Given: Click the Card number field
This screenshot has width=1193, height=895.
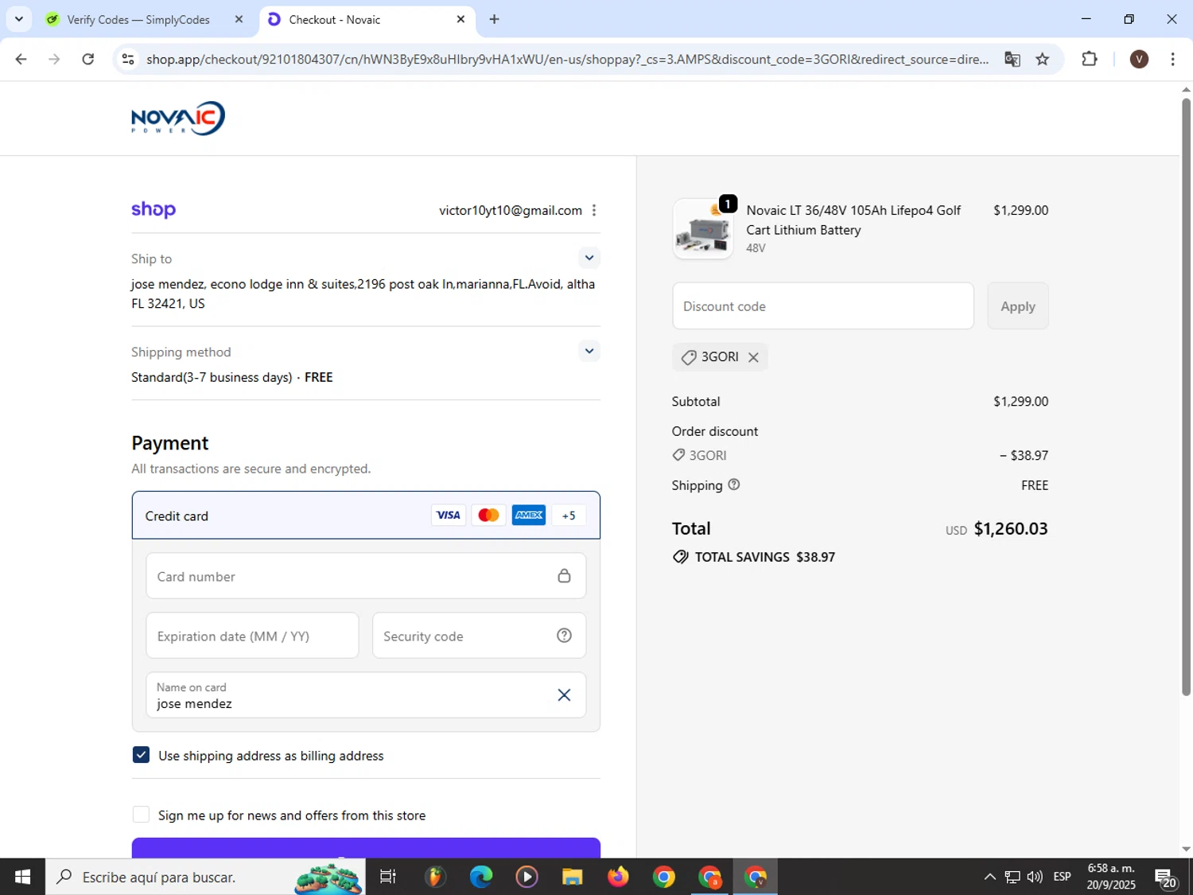Looking at the screenshot, I should point(366,576).
